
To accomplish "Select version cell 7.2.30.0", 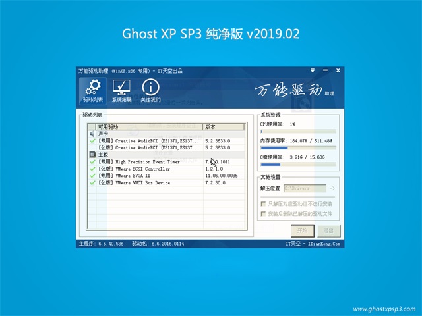I will tap(215, 182).
